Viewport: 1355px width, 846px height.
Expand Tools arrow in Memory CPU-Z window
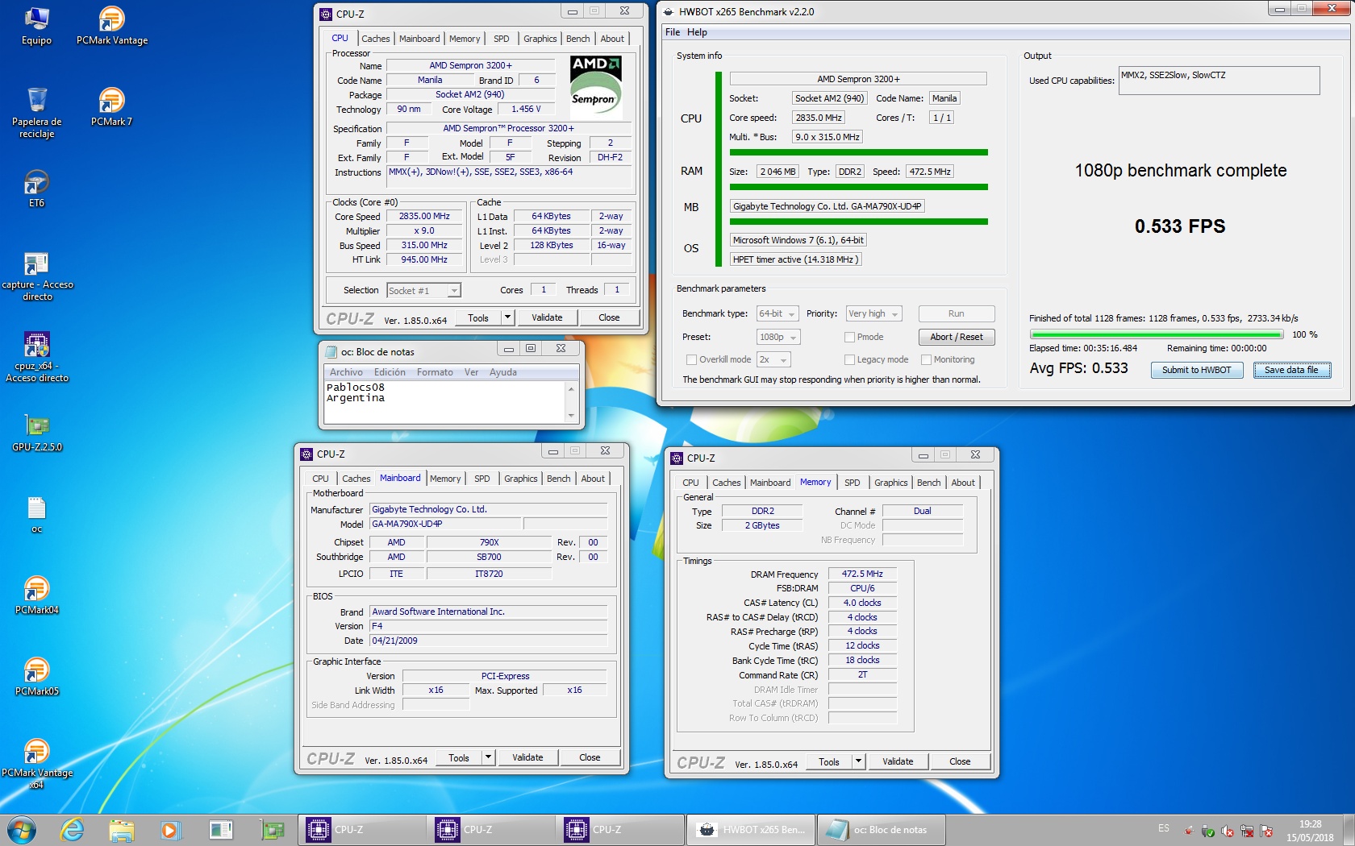click(858, 761)
